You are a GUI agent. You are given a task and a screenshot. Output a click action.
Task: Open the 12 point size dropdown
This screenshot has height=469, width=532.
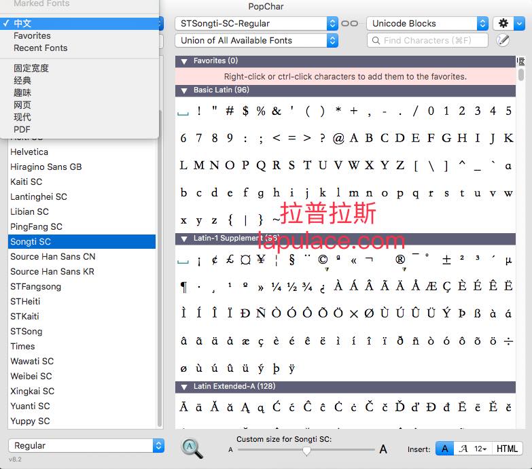(x=480, y=449)
